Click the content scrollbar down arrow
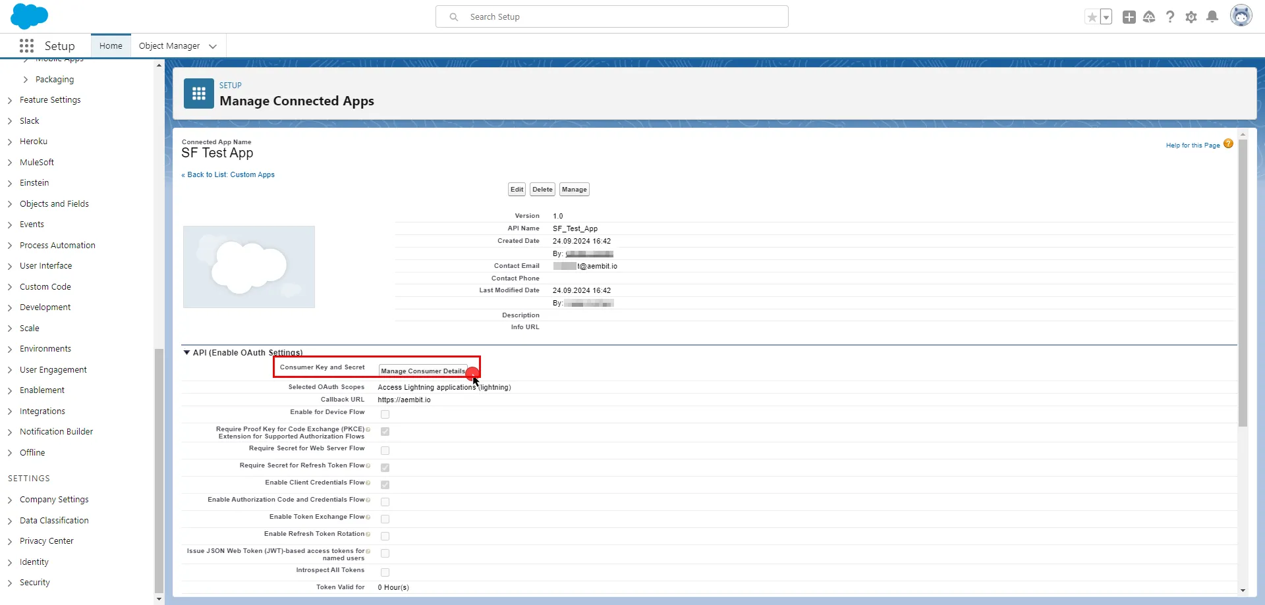 click(x=1243, y=591)
